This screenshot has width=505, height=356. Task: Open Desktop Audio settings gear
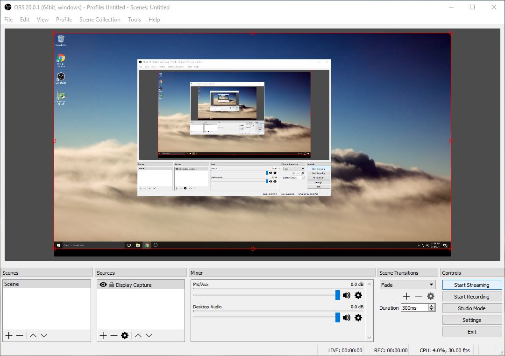click(x=358, y=318)
